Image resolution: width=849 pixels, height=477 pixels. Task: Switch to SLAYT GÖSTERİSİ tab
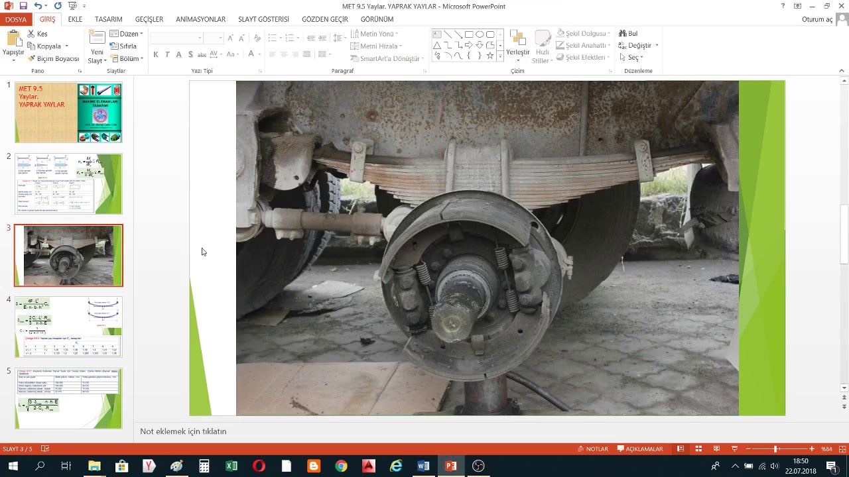(264, 19)
